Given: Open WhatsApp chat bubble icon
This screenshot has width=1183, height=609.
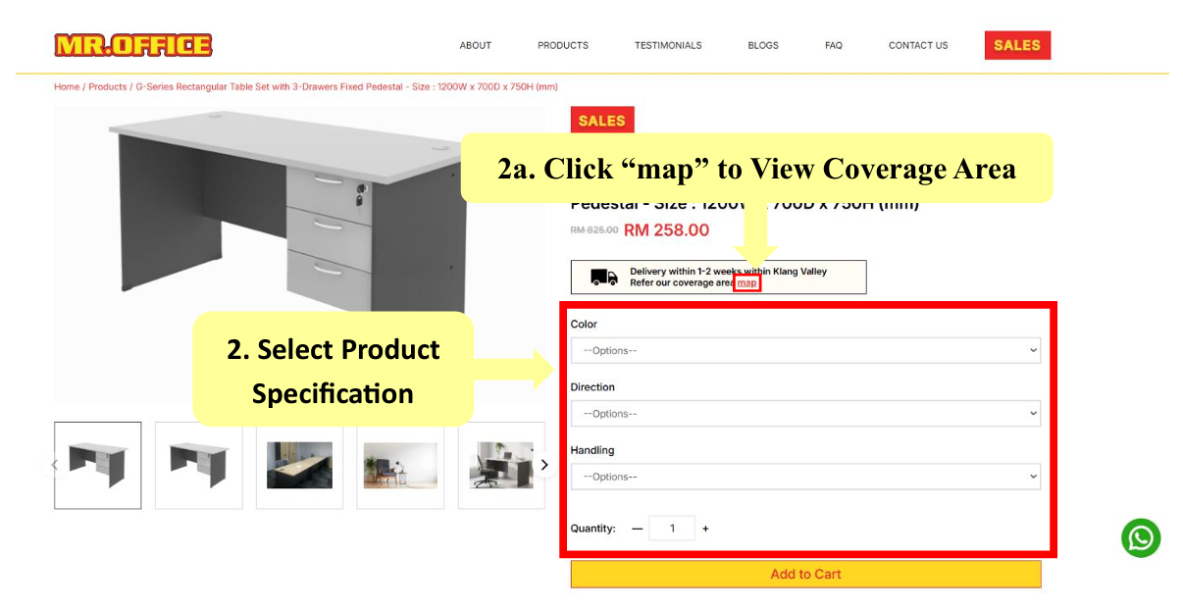Looking at the screenshot, I should [x=1141, y=538].
